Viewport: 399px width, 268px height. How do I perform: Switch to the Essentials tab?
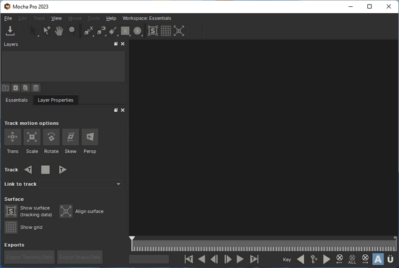pos(17,100)
